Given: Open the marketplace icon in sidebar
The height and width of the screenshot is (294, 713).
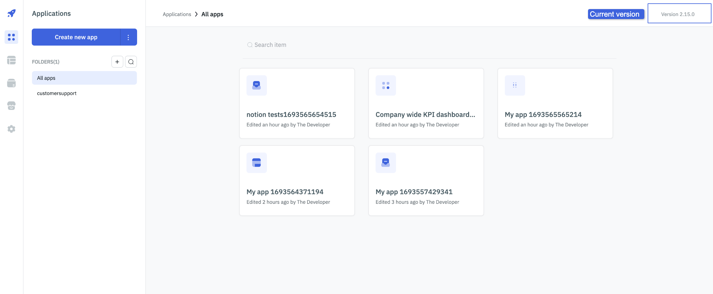Looking at the screenshot, I should pos(11,106).
